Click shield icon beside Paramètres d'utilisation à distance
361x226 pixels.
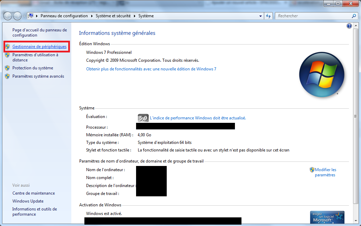click(x=7, y=55)
